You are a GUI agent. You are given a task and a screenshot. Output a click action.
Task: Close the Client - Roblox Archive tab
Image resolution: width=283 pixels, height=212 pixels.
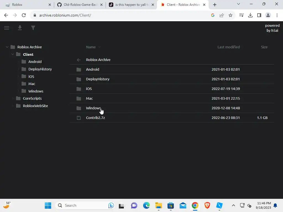pos(204,5)
